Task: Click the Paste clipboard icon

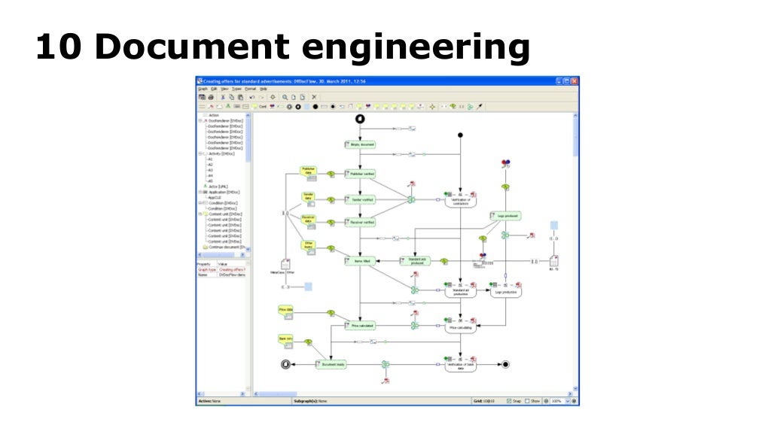Action: tap(240, 97)
